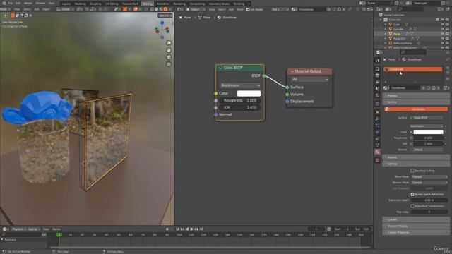Switch to the Layout workspace tab

[66, 4]
